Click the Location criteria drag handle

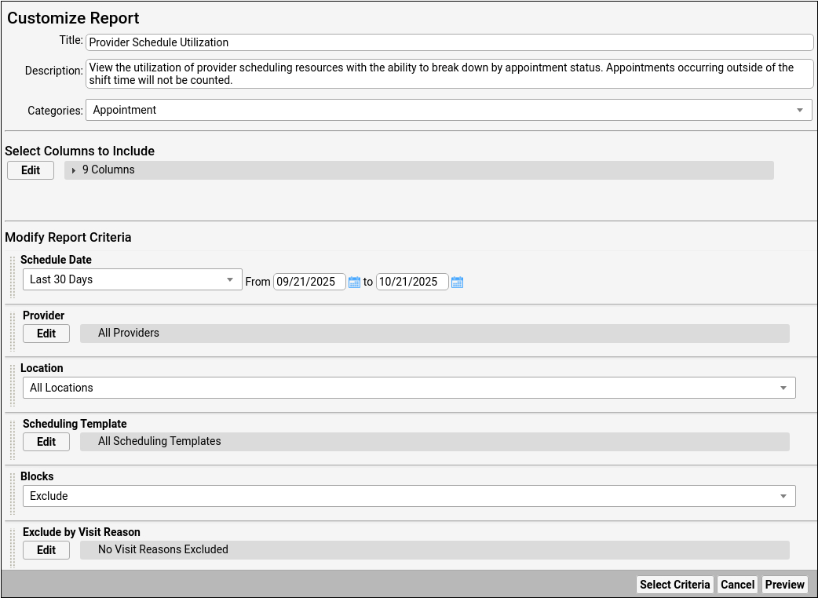coord(13,383)
